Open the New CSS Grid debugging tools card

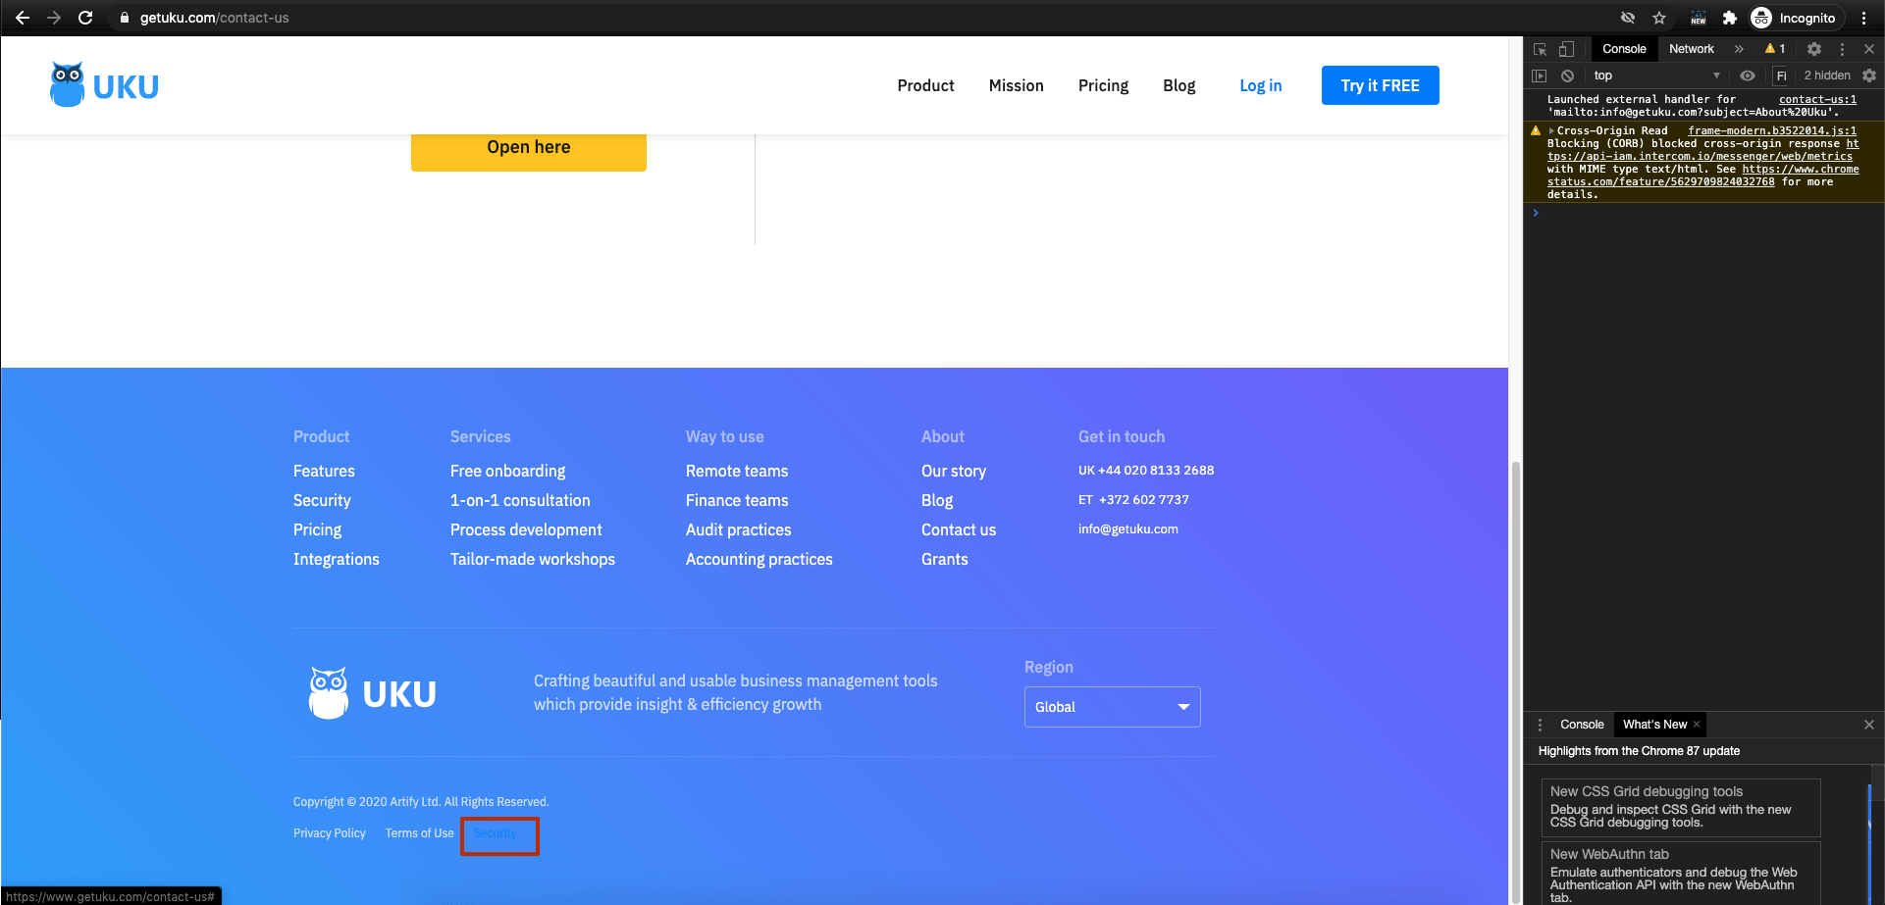(1681, 807)
